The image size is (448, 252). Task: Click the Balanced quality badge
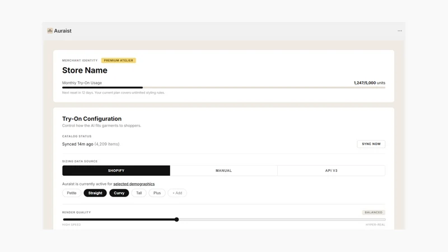tap(374, 212)
